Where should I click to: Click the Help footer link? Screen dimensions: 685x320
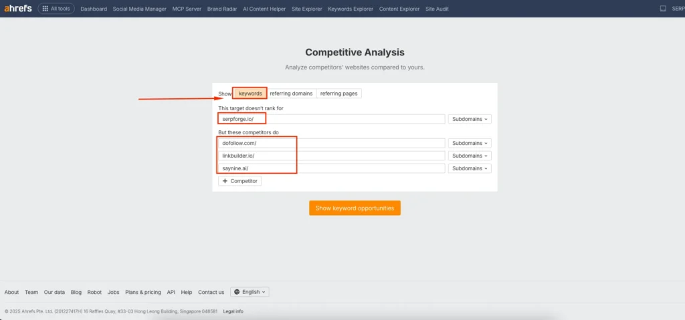(x=187, y=292)
